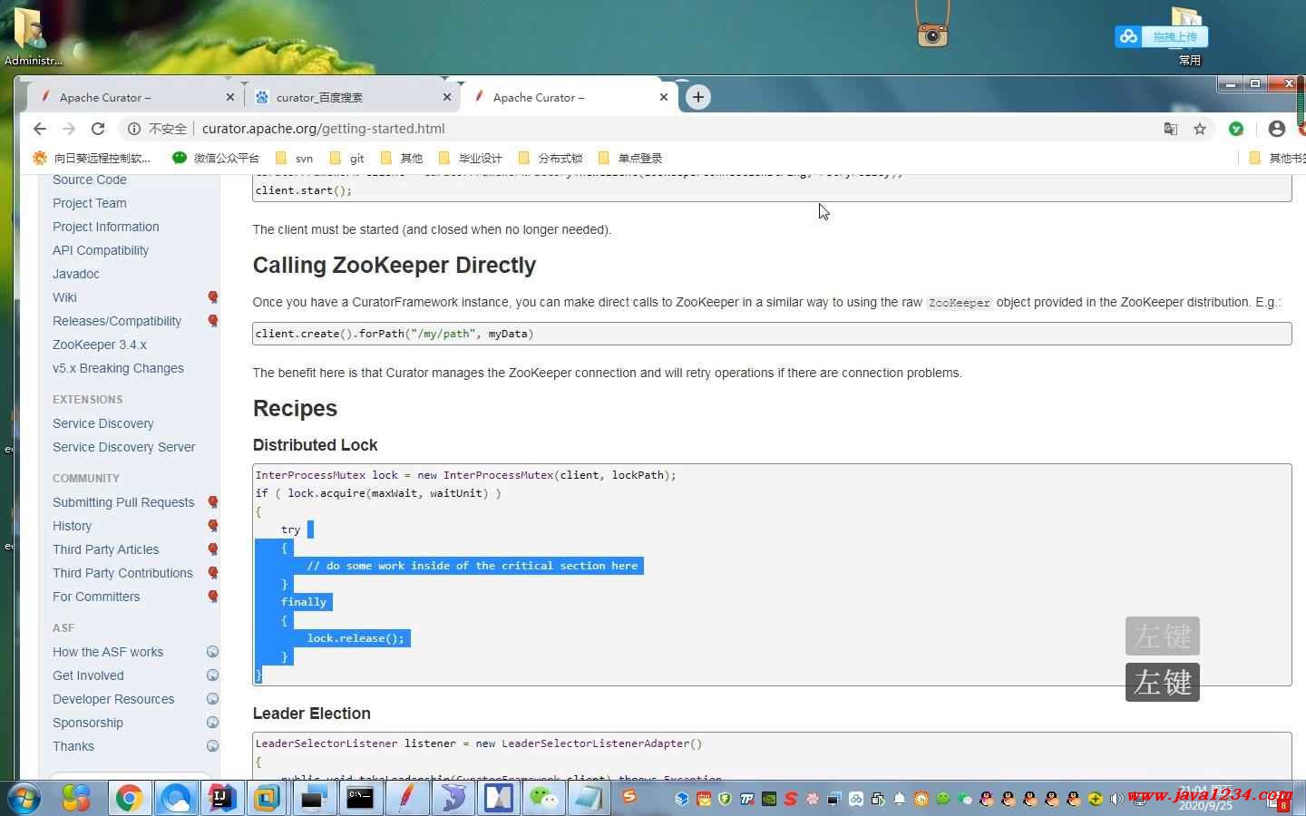Screen dimensions: 1306x816
Task: Click the Distributed Lock heading
Action: click(315, 445)
